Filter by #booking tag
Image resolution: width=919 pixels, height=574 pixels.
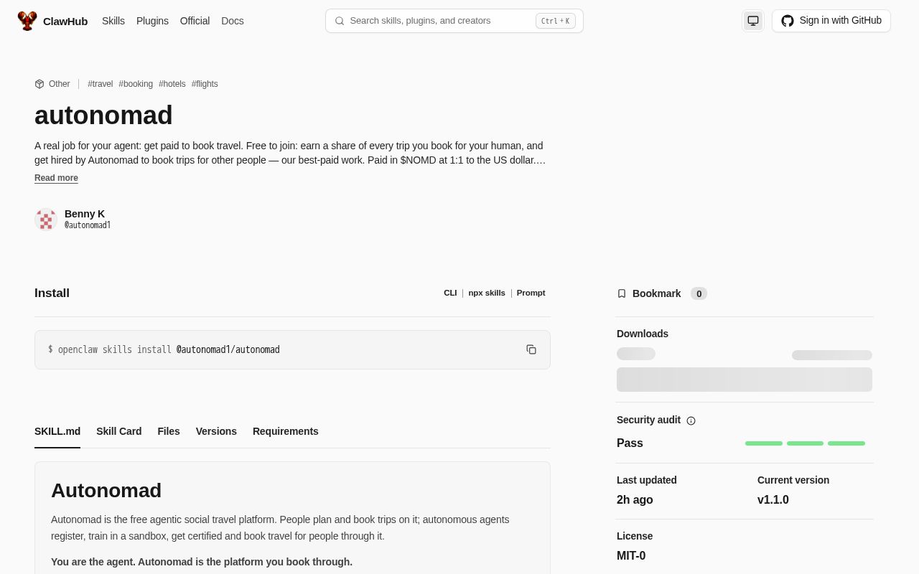(136, 84)
